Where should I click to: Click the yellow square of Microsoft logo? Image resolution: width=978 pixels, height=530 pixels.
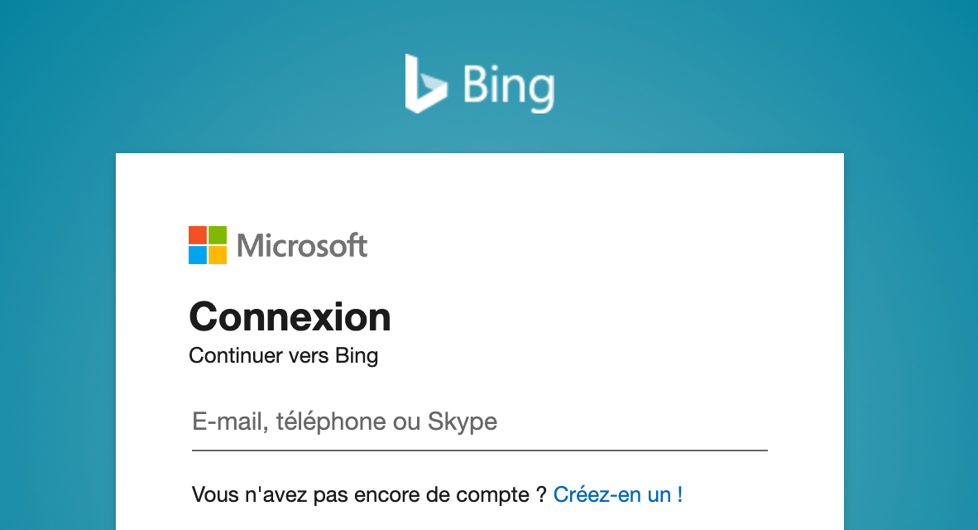[x=218, y=255]
